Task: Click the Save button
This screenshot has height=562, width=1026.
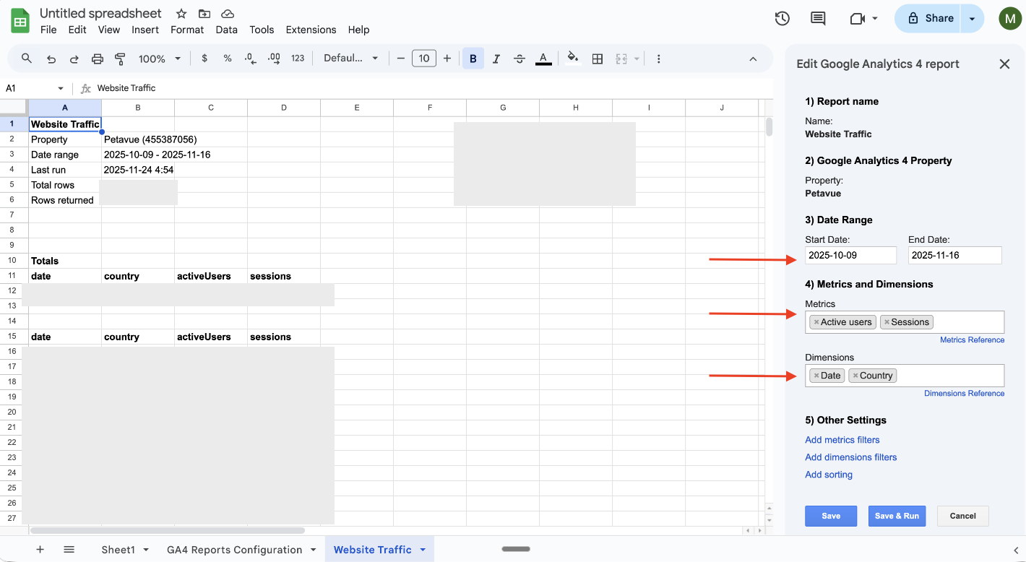Action: (x=831, y=516)
